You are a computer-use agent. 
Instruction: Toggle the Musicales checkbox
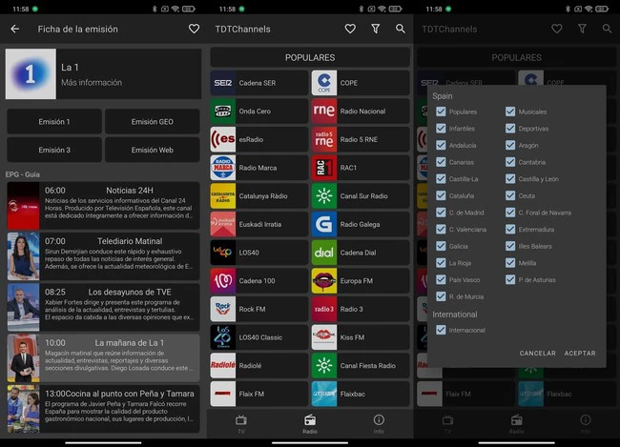(510, 112)
